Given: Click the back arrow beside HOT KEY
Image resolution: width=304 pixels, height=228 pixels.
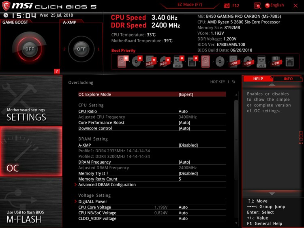Looking at the screenshot, I should point(233,82).
